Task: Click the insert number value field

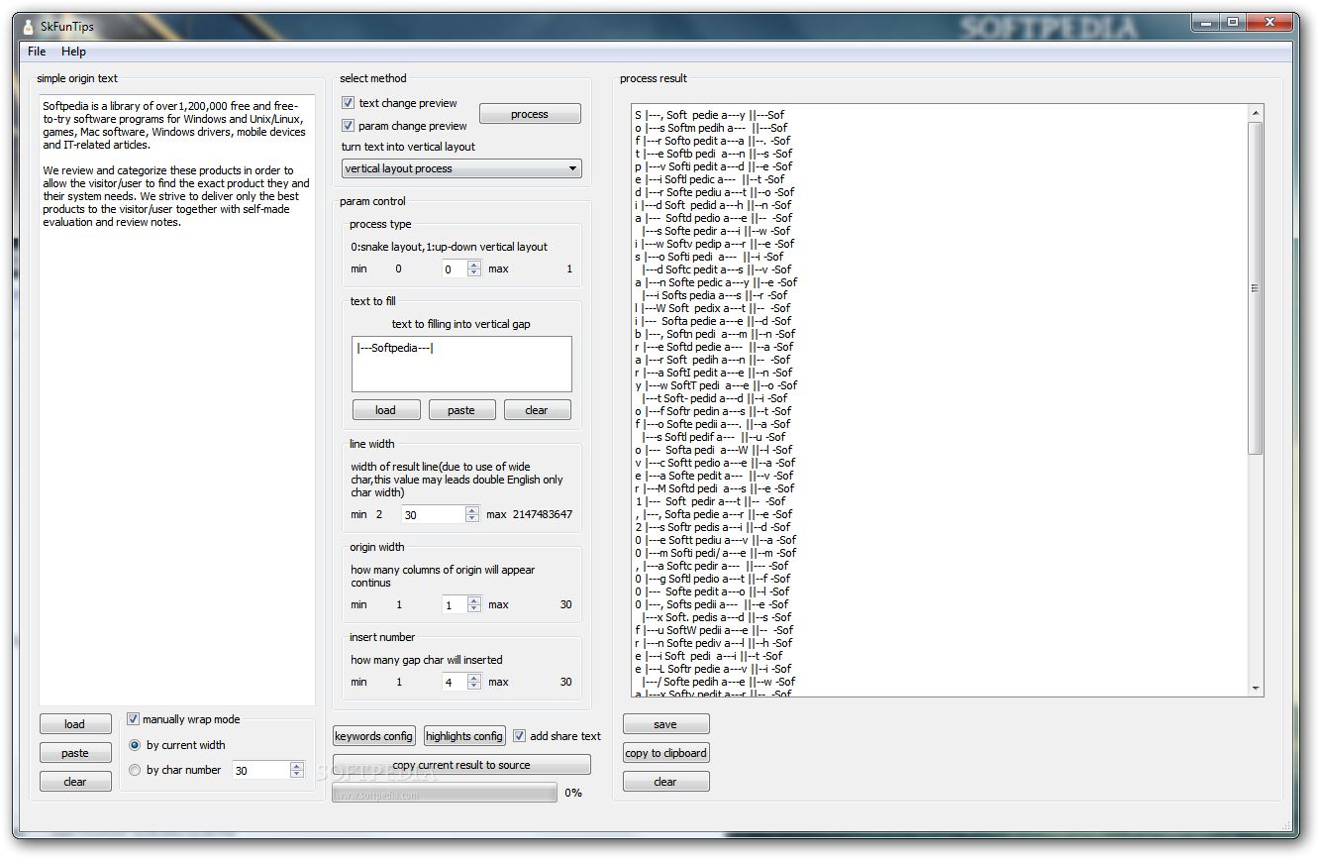Action: point(455,682)
